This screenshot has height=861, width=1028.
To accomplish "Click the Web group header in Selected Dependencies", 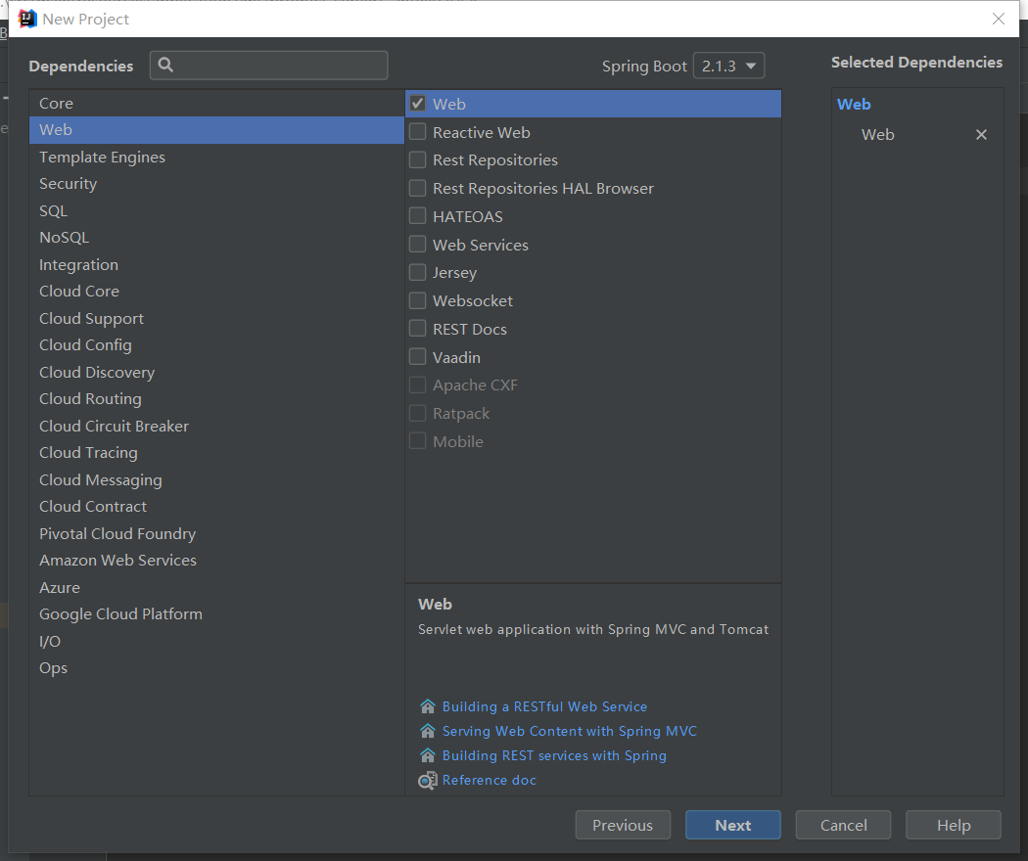I will point(854,104).
